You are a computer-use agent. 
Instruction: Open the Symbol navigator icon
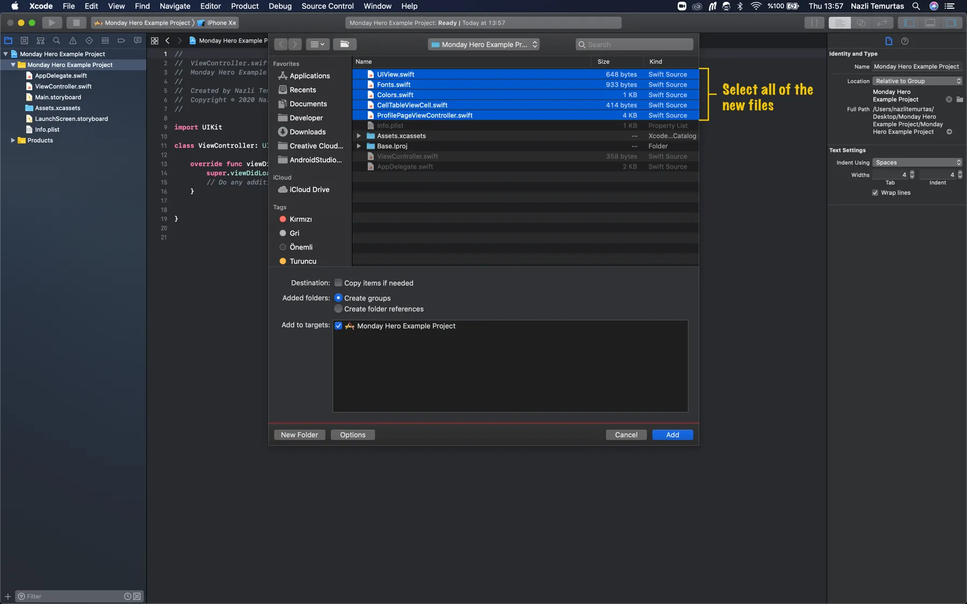40,40
